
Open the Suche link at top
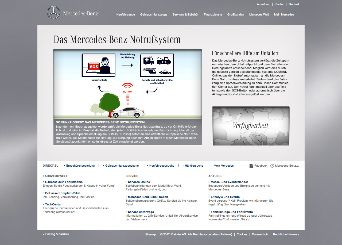click(279, 4)
